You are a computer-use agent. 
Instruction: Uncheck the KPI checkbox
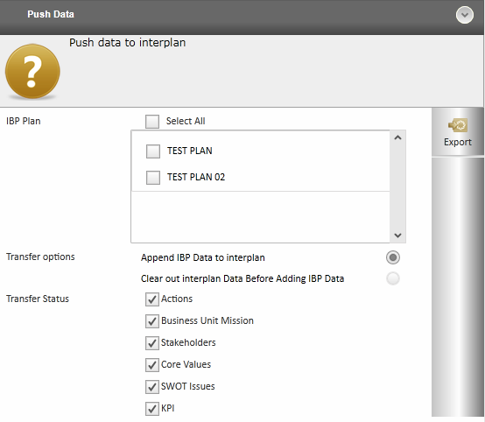tap(151, 409)
